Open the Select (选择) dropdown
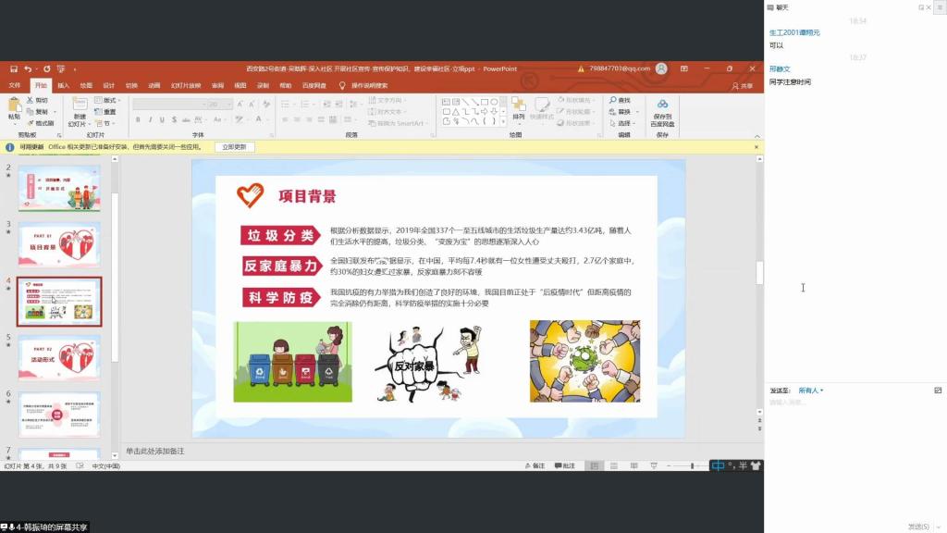947x533 pixels. coord(624,123)
